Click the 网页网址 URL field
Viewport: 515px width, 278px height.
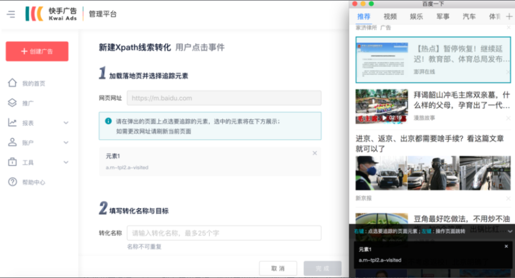224,98
